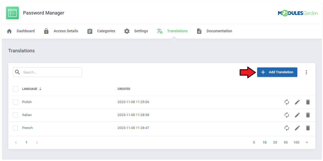Click the Settings gear icon
The width and height of the screenshot is (323, 161).
pyautogui.click(x=127, y=31)
